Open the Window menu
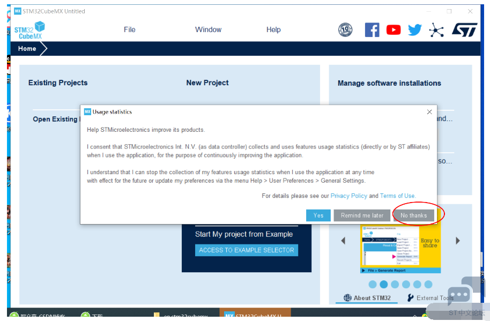The height and width of the screenshot is (321, 490). [208, 29]
